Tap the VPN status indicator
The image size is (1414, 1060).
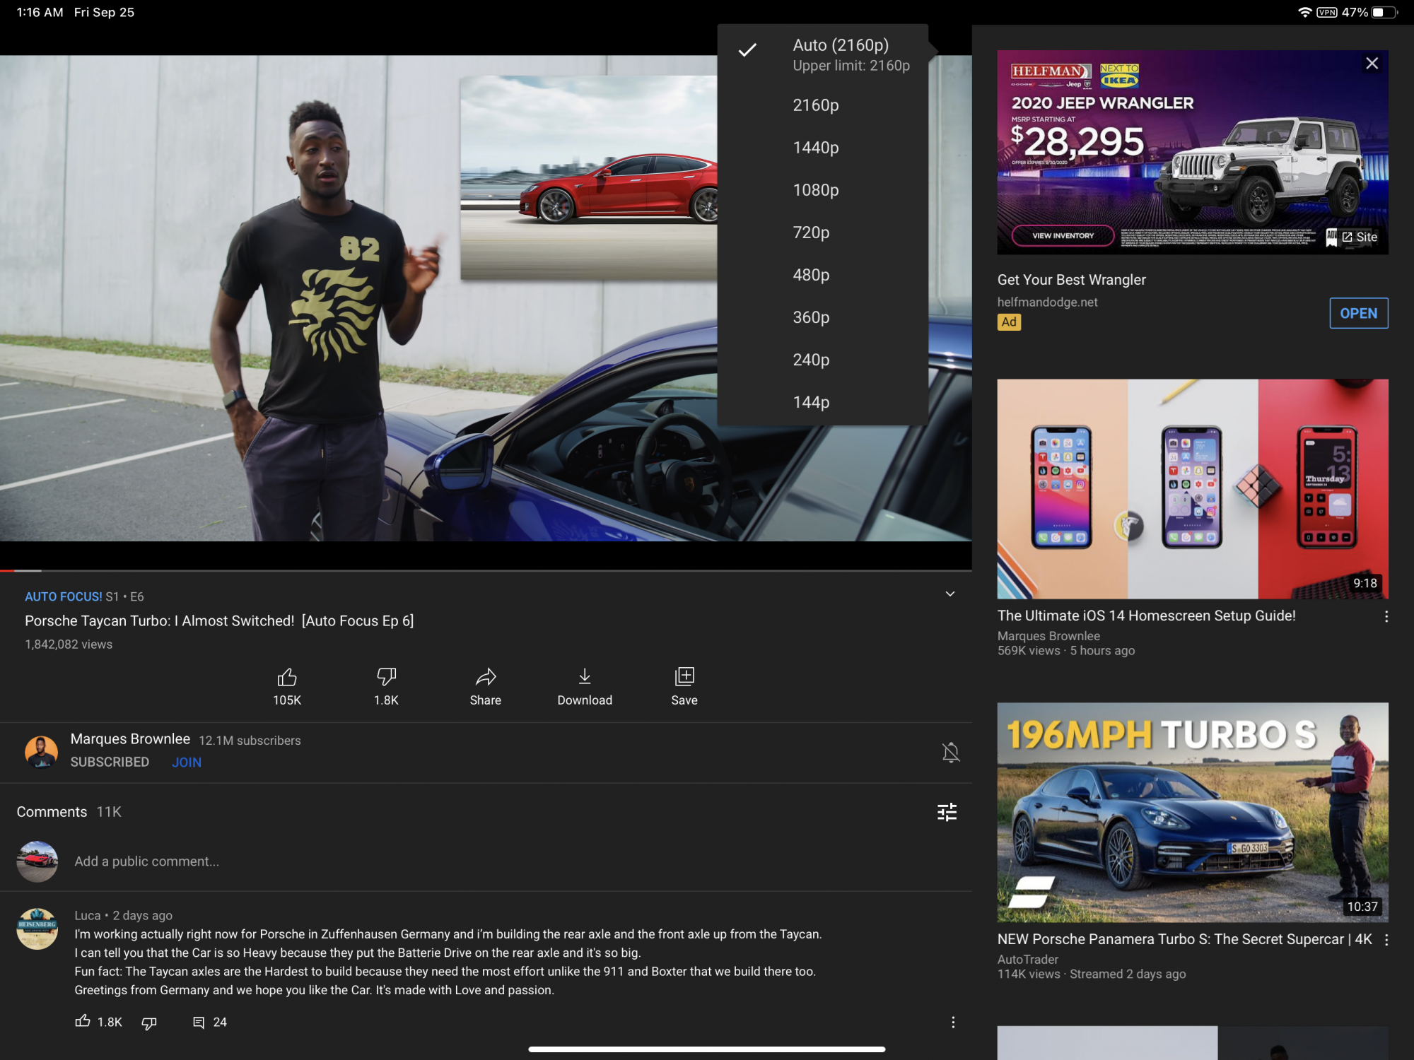pyautogui.click(x=1327, y=12)
